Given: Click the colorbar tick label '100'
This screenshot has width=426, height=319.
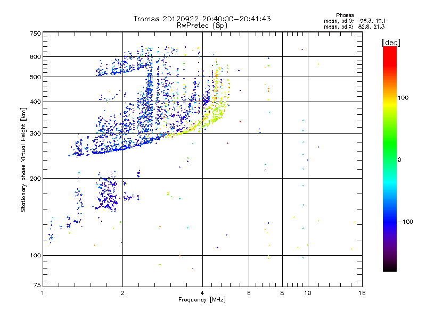Looking at the screenshot, I should click(x=403, y=98).
